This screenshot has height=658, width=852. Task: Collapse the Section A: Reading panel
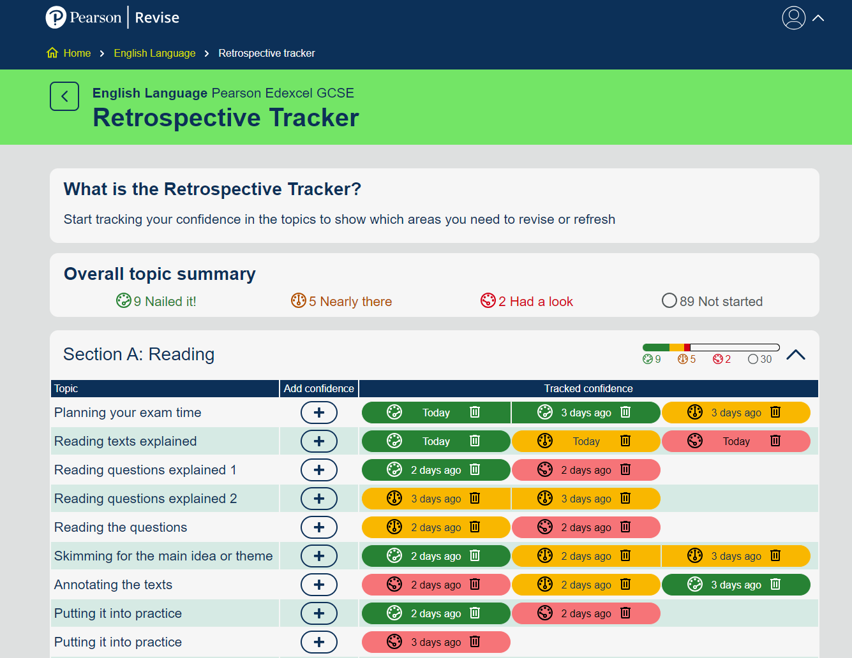795,355
